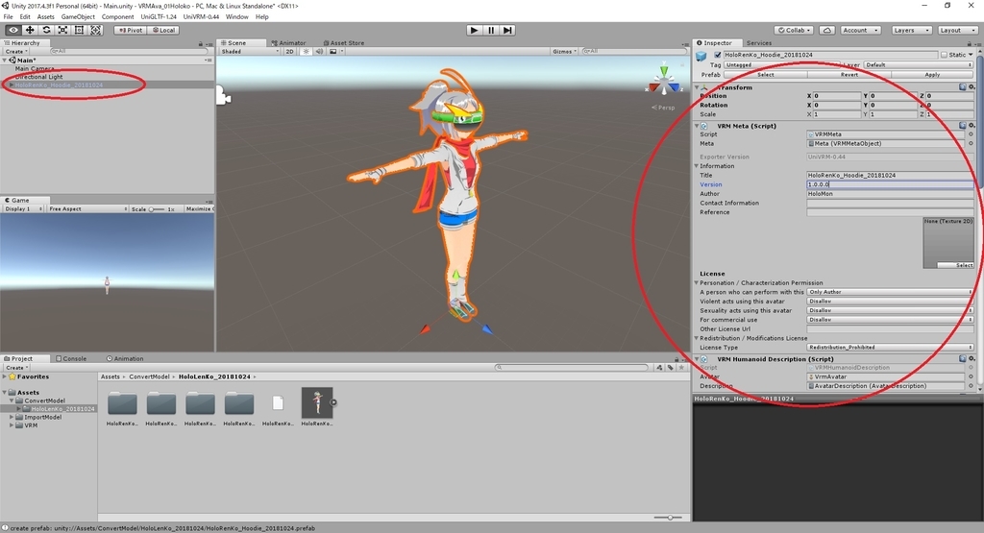Open the Collab button
The height and width of the screenshot is (533, 984).
click(794, 30)
